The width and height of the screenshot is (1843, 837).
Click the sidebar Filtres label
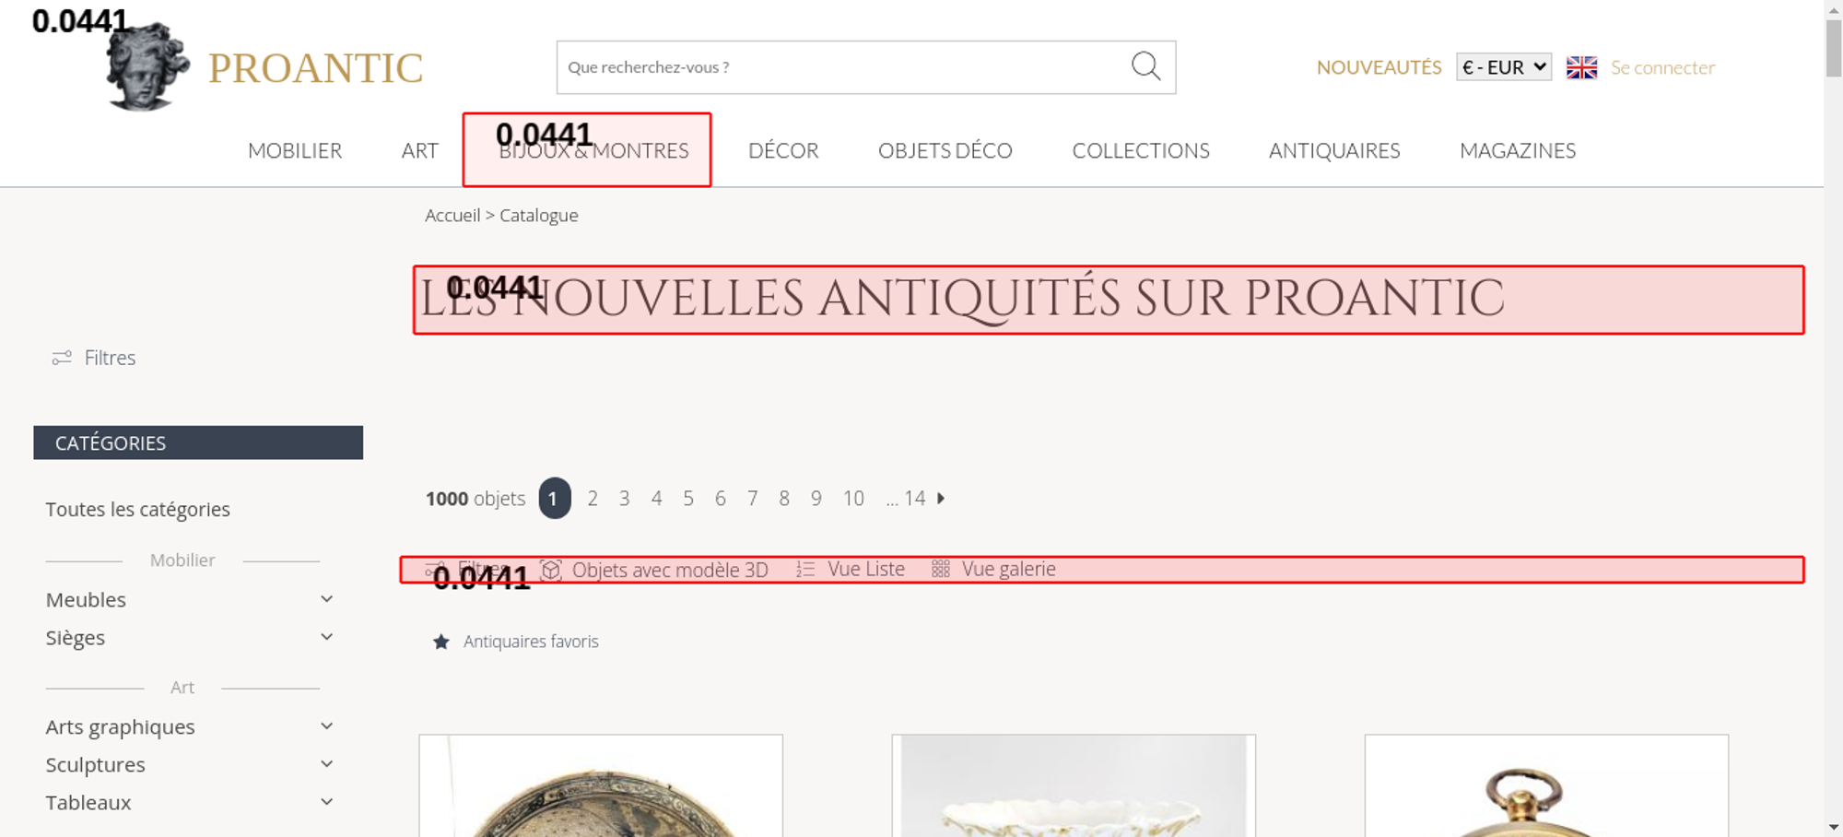[110, 358]
